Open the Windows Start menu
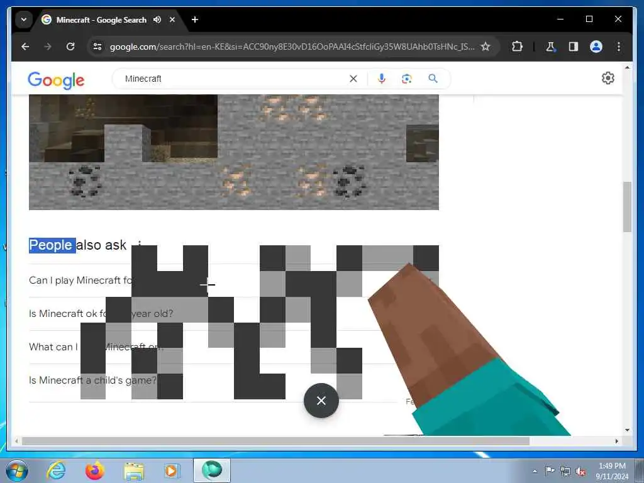Image resolution: width=644 pixels, height=483 pixels. click(17, 470)
